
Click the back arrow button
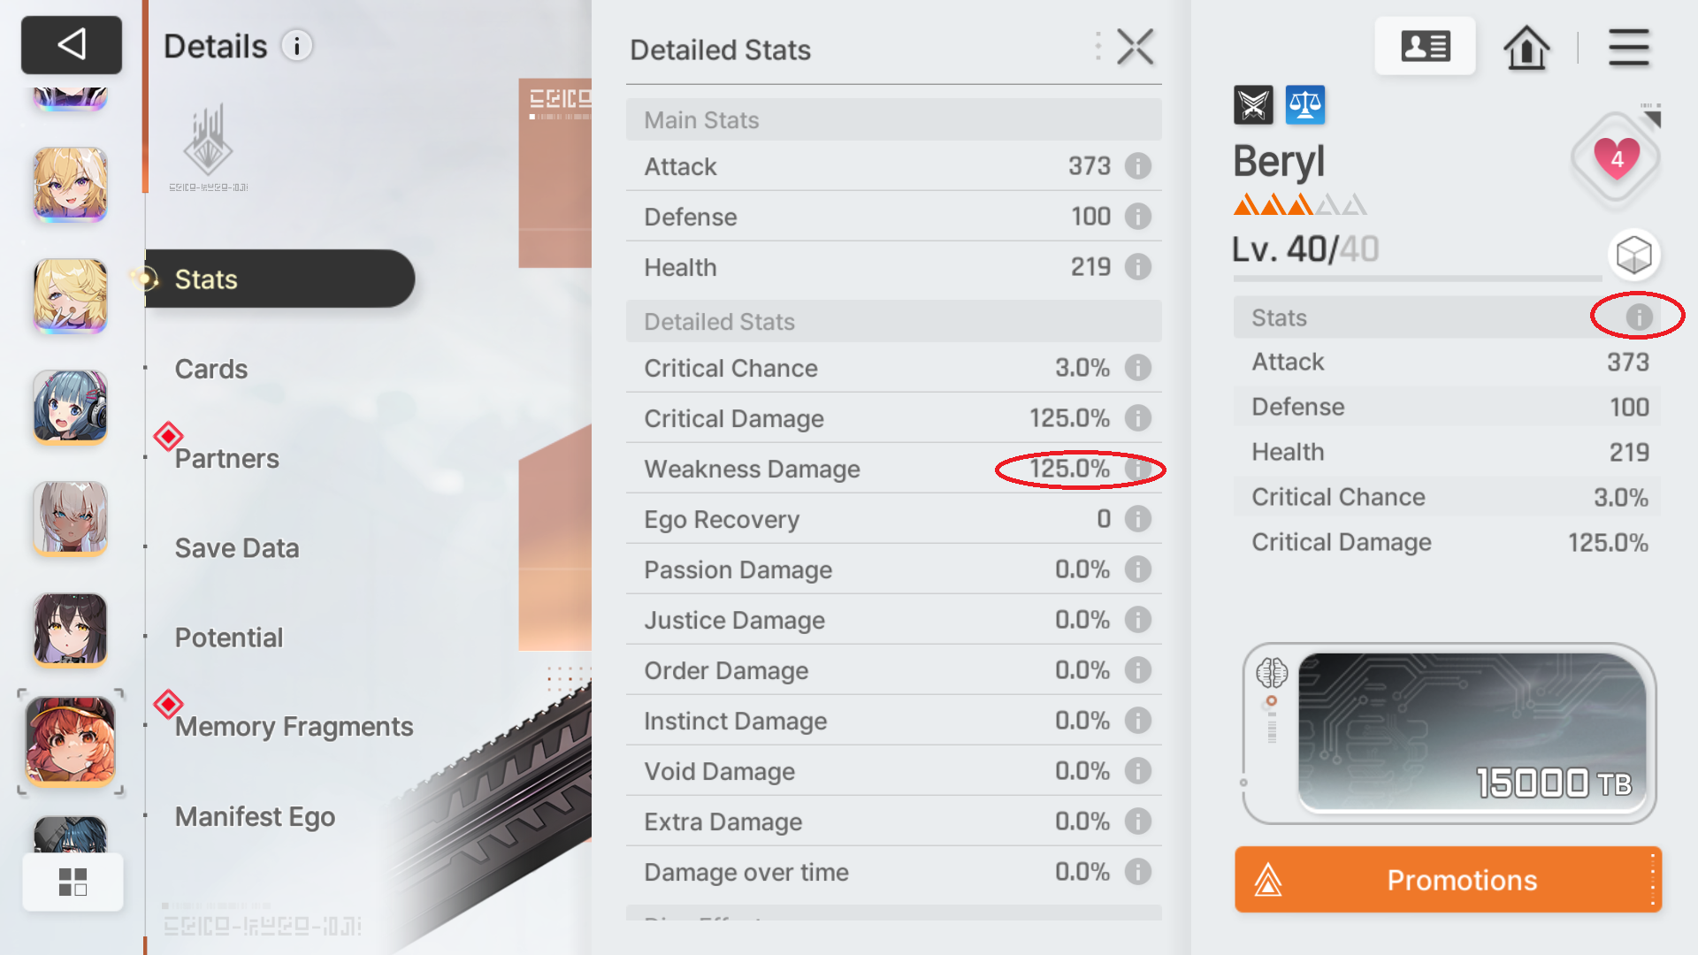72,44
